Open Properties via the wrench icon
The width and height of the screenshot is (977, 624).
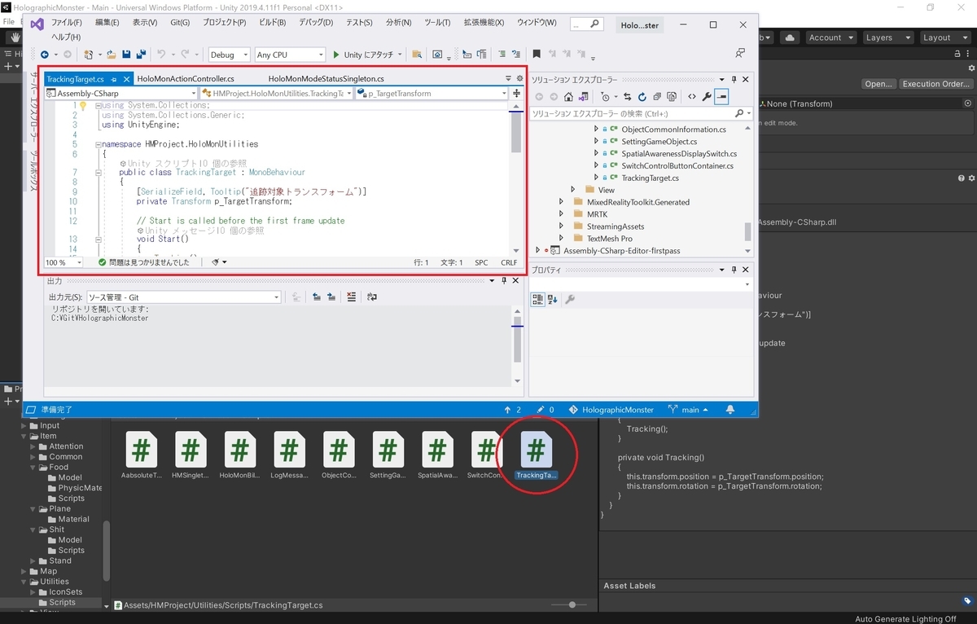[706, 96]
